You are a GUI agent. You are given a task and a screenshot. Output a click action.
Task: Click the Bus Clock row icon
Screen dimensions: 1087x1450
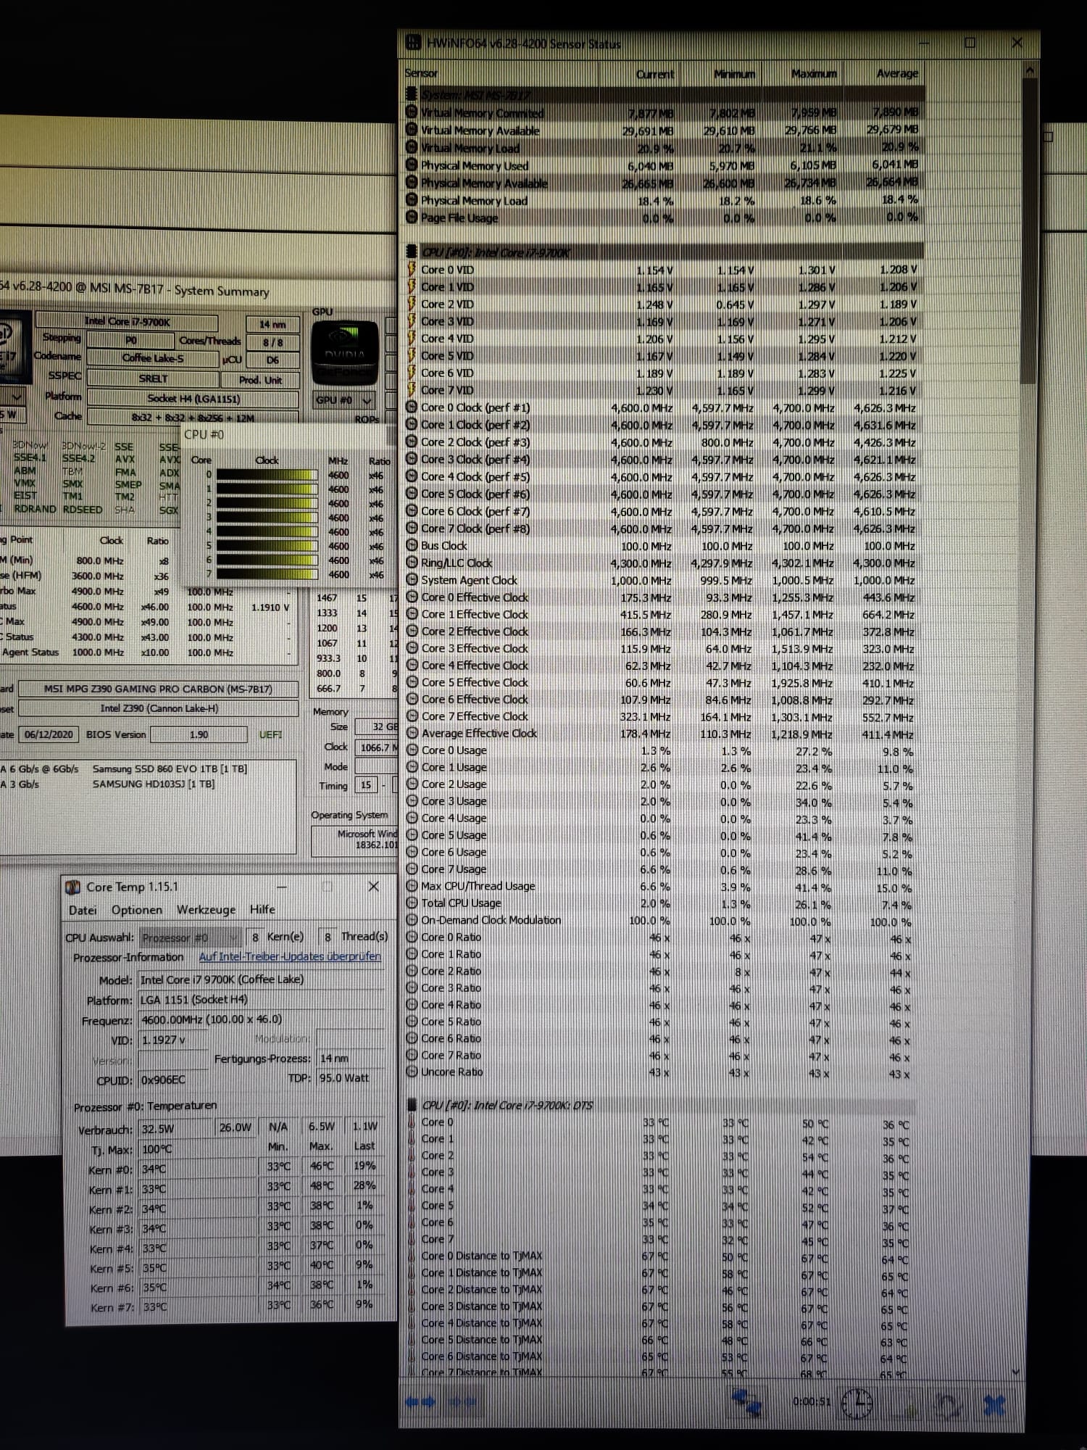(x=412, y=545)
